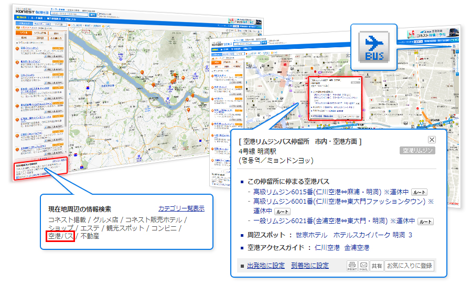Image resolution: width=471 pixels, height=284 pixels.
Task: Close the airport limousine bus stop popup
Action: pyautogui.click(x=432, y=140)
